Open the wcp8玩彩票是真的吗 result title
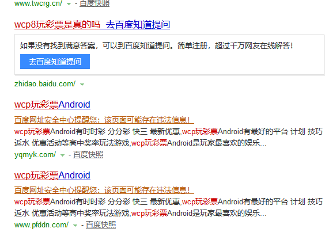 tap(92, 25)
